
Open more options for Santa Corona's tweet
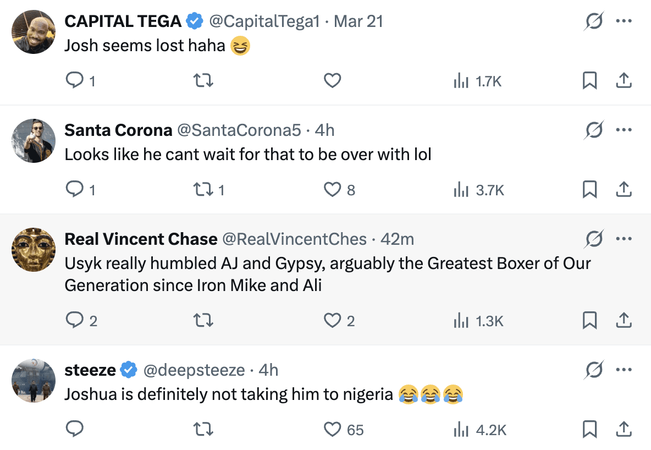click(x=624, y=130)
